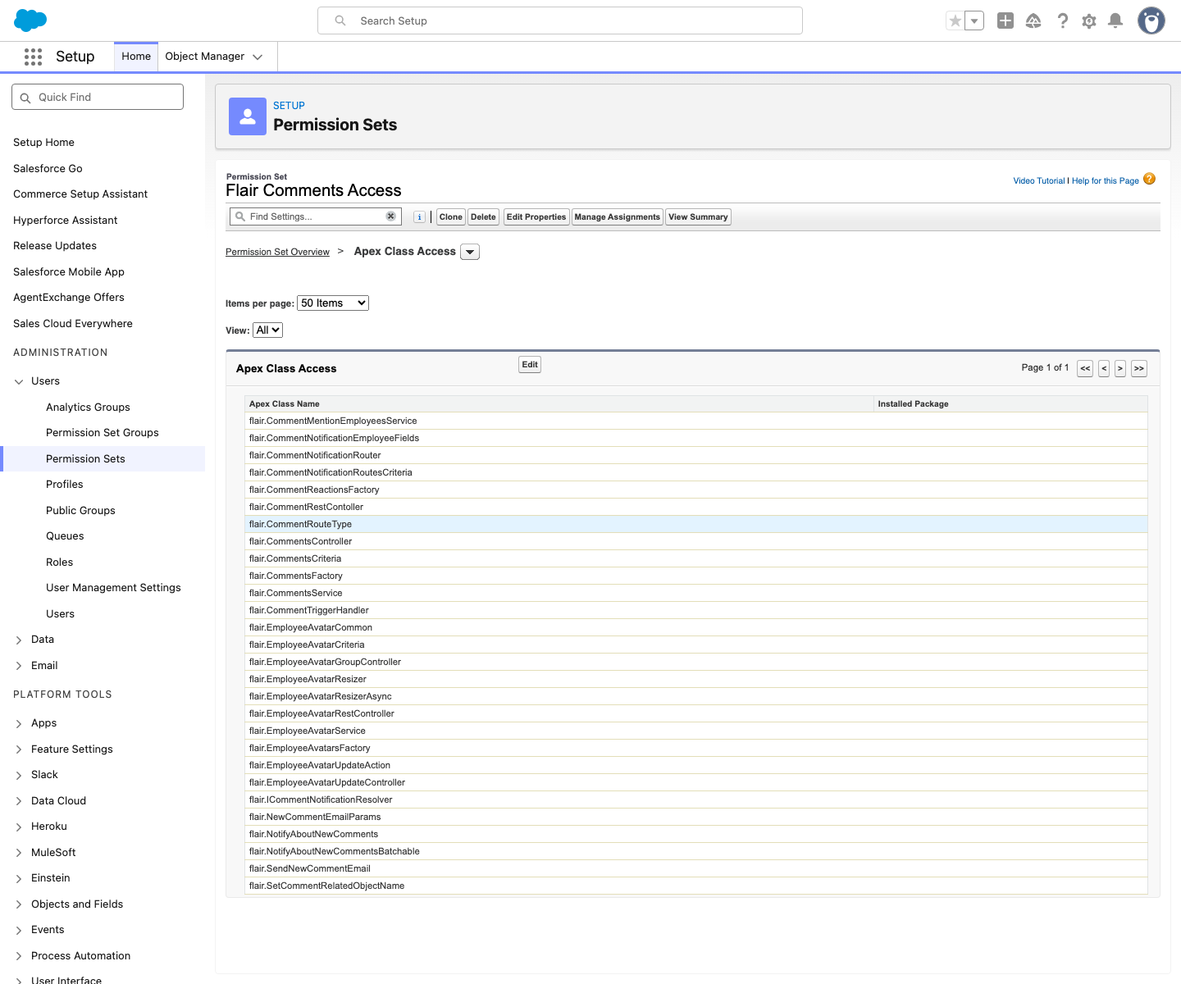Open the Trailhead guidance icon
Screen dimensions: 1181x984
pos(1033,20)
